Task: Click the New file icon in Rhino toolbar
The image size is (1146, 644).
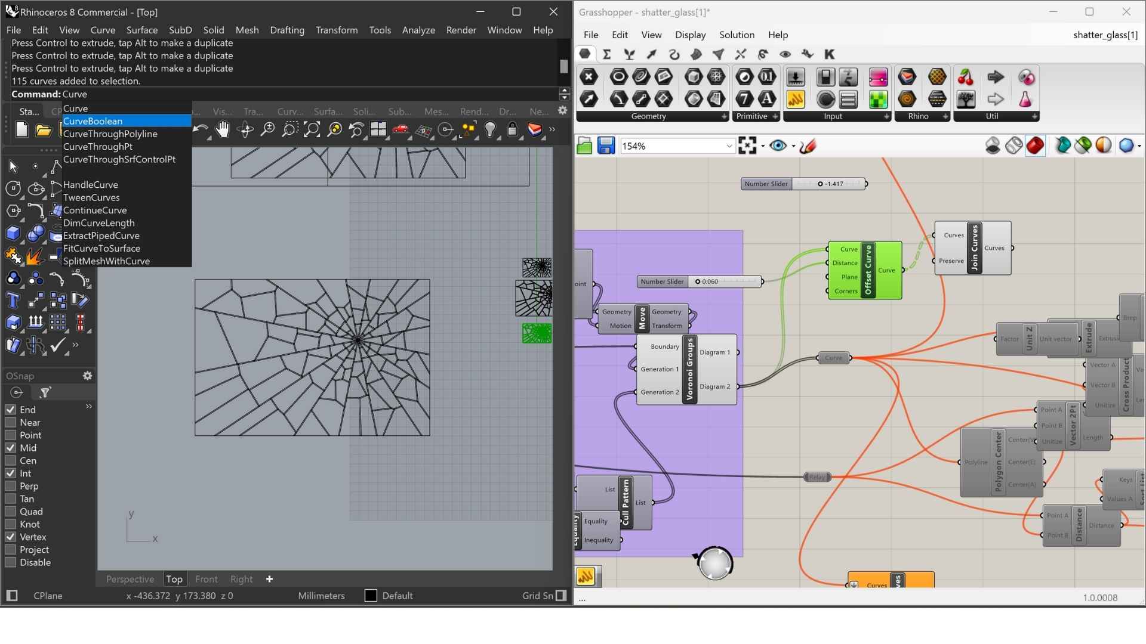Action: coord(21,130)
